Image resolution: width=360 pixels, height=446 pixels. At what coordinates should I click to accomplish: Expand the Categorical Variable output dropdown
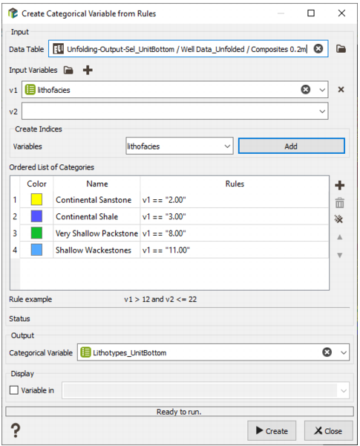coord(344,352)
